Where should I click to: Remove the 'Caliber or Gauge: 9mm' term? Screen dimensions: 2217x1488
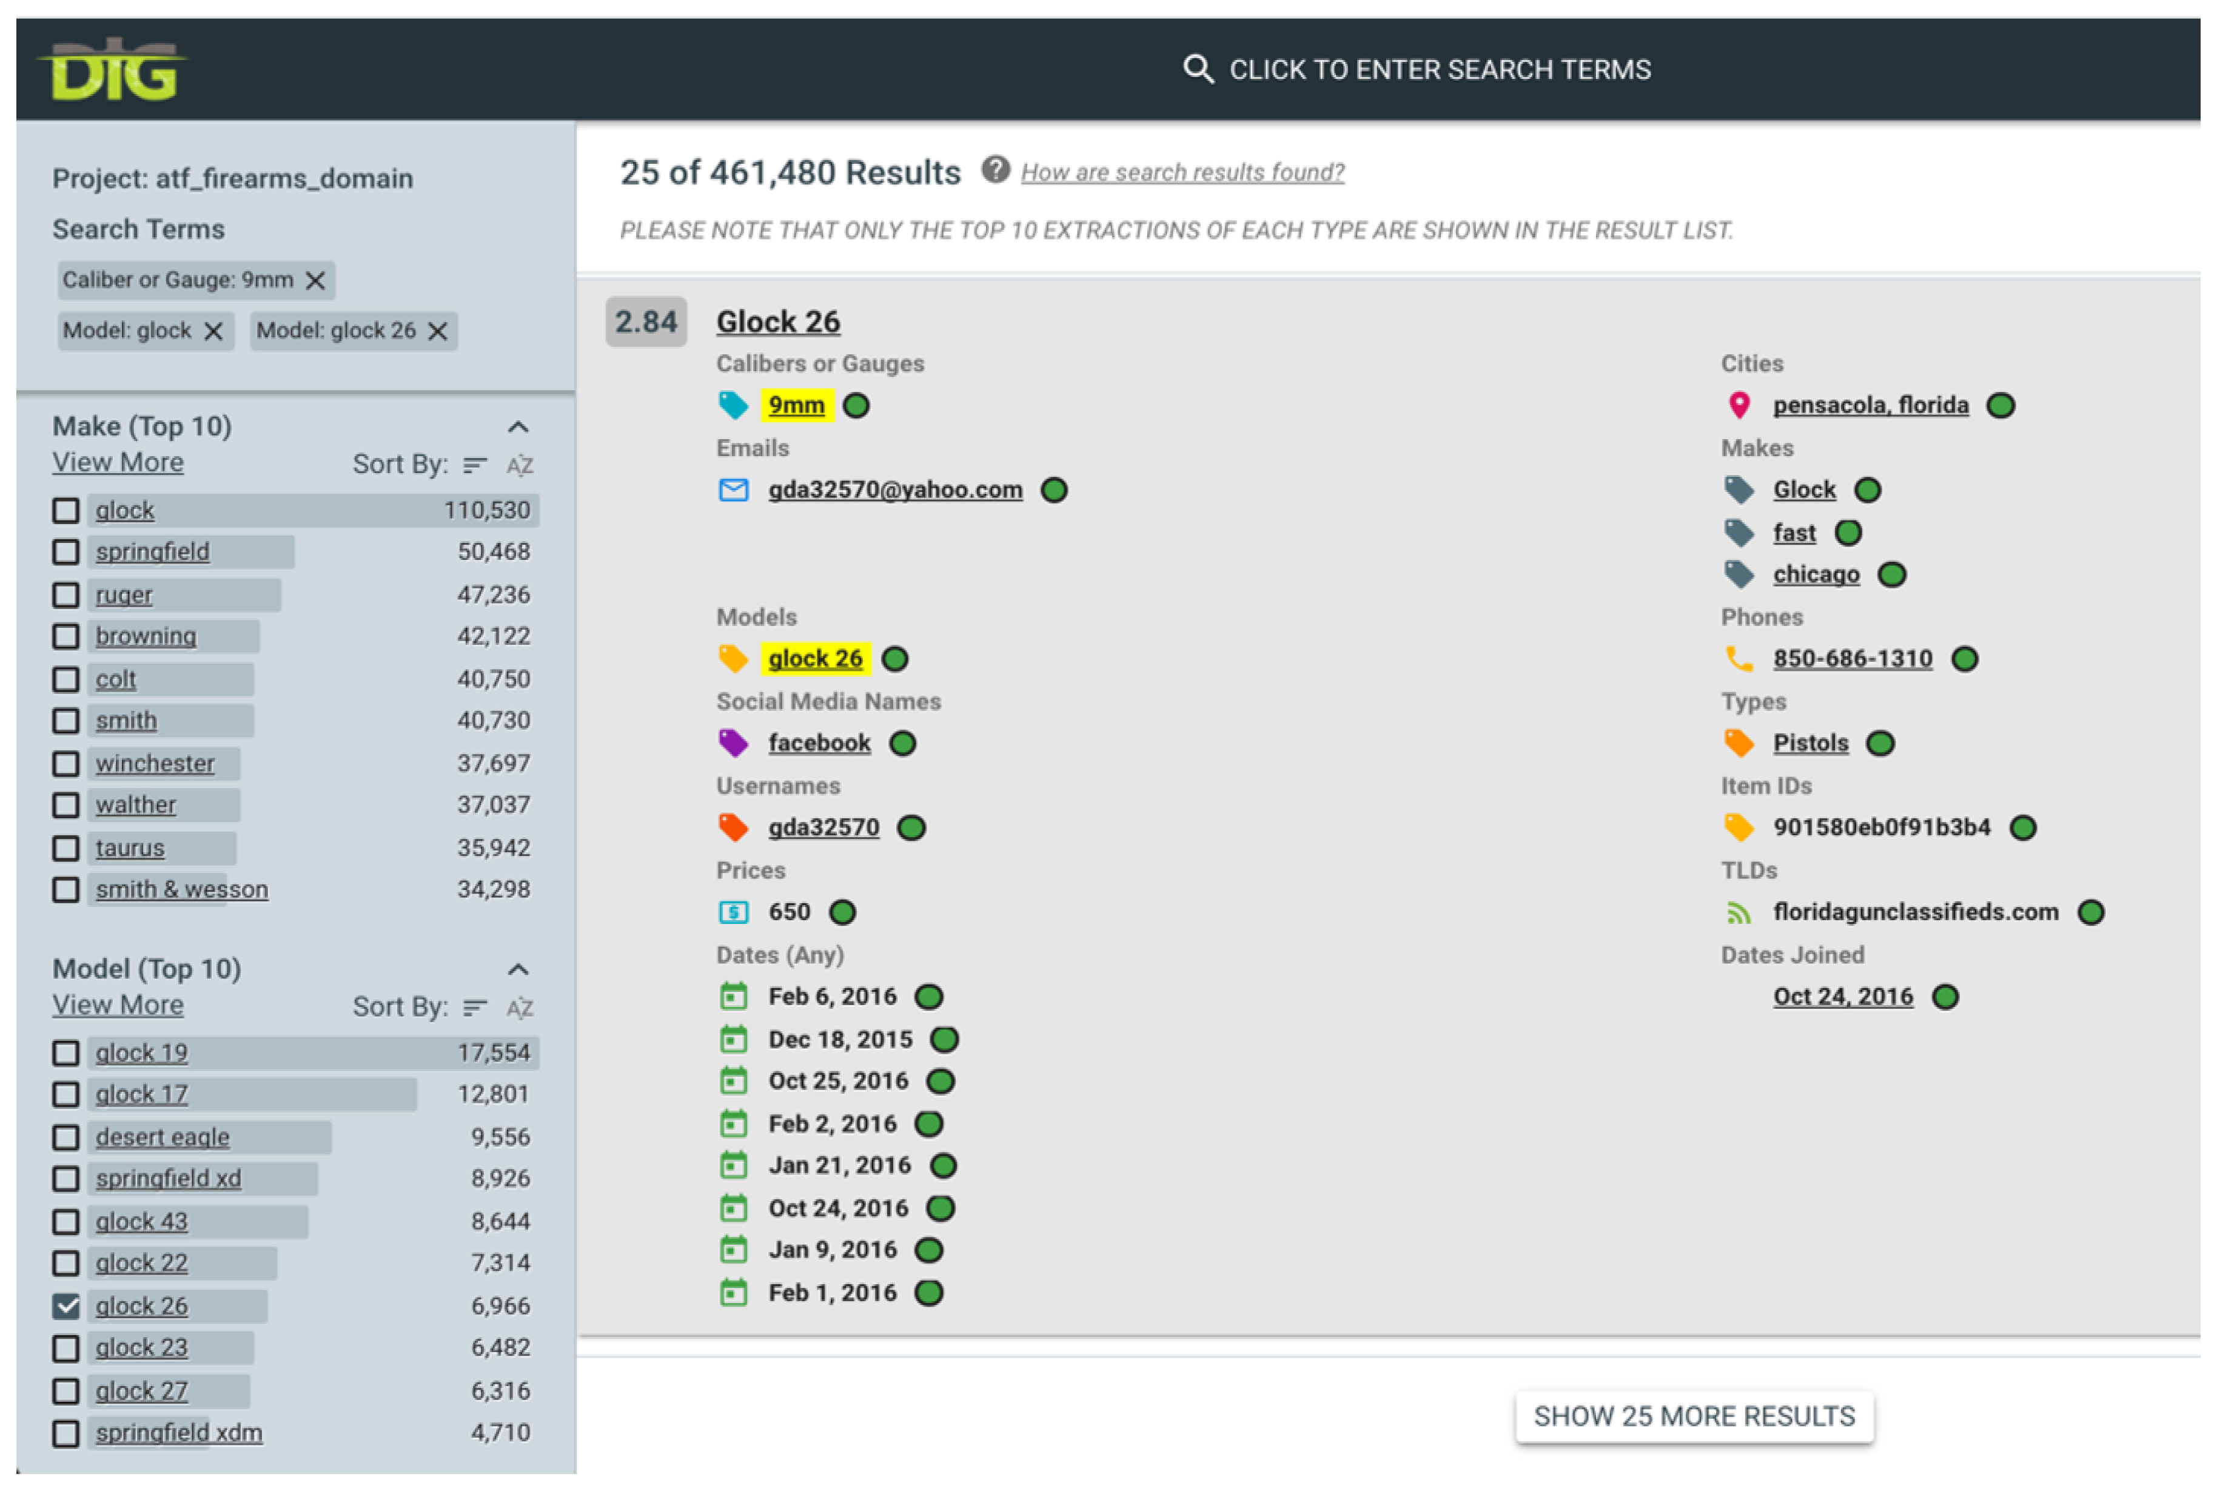coord(315,281)
